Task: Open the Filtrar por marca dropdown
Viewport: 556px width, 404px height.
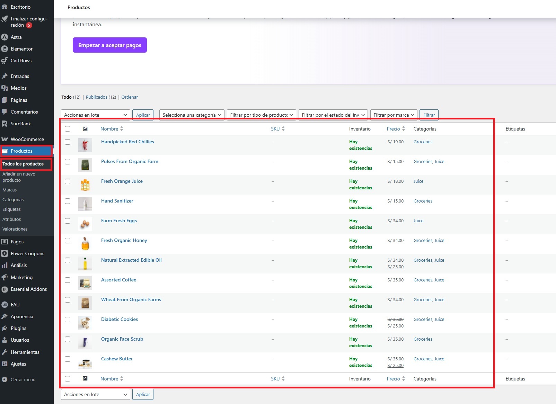Action: pos(394,115)
